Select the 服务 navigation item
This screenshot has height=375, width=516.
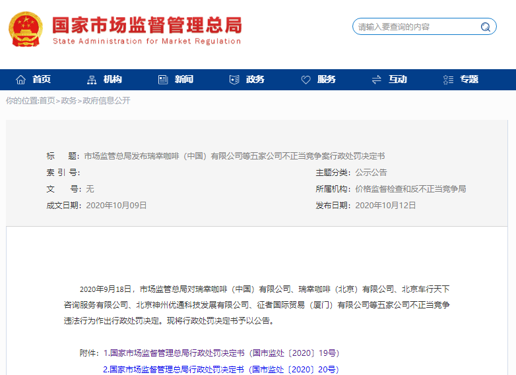tap(327, 80)
